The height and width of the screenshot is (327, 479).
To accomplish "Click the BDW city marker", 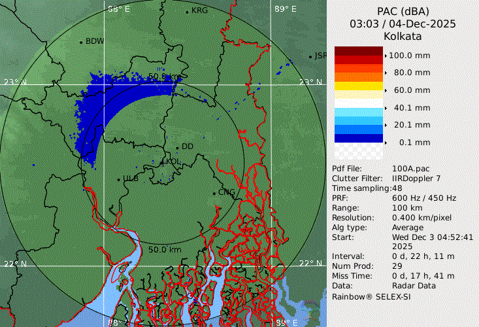I will pos(81,42).
